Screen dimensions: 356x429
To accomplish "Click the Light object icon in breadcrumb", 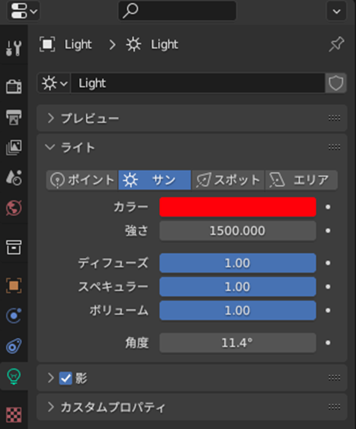I will (x=47, y=44).
